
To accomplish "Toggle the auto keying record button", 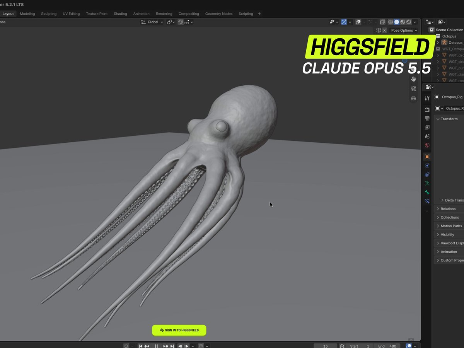I will pos(126,346).
